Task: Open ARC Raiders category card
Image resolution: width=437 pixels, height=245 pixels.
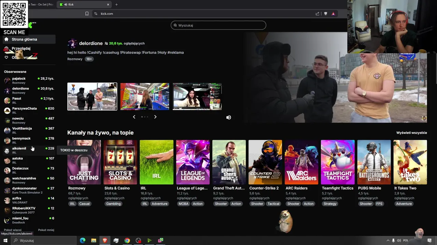Action: pyautogui.click(x=301, y=162)
